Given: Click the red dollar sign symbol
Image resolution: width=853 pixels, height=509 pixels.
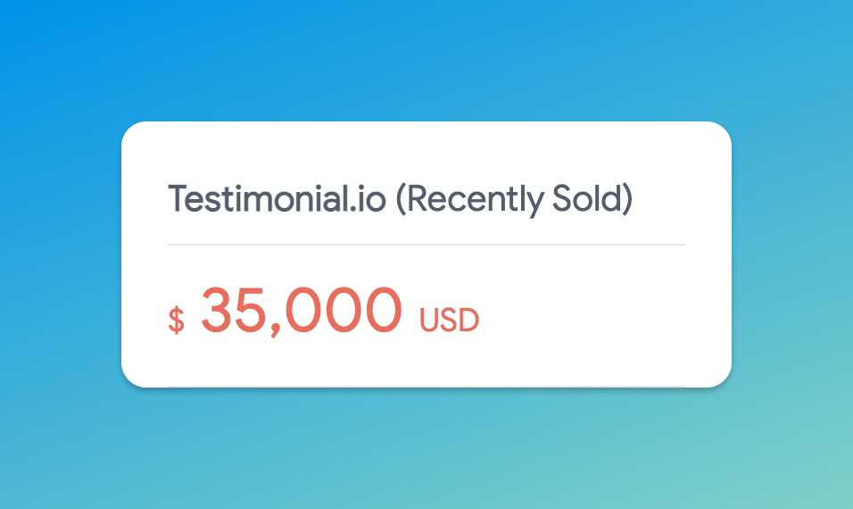Looking at the screenshot, I should point(177,320).
